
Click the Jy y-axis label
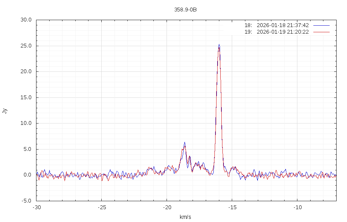pos(5,111)
